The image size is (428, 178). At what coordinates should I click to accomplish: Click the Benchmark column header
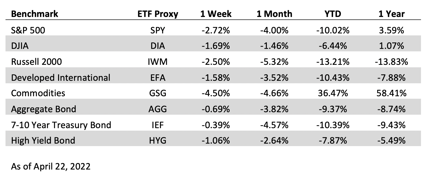35,13
